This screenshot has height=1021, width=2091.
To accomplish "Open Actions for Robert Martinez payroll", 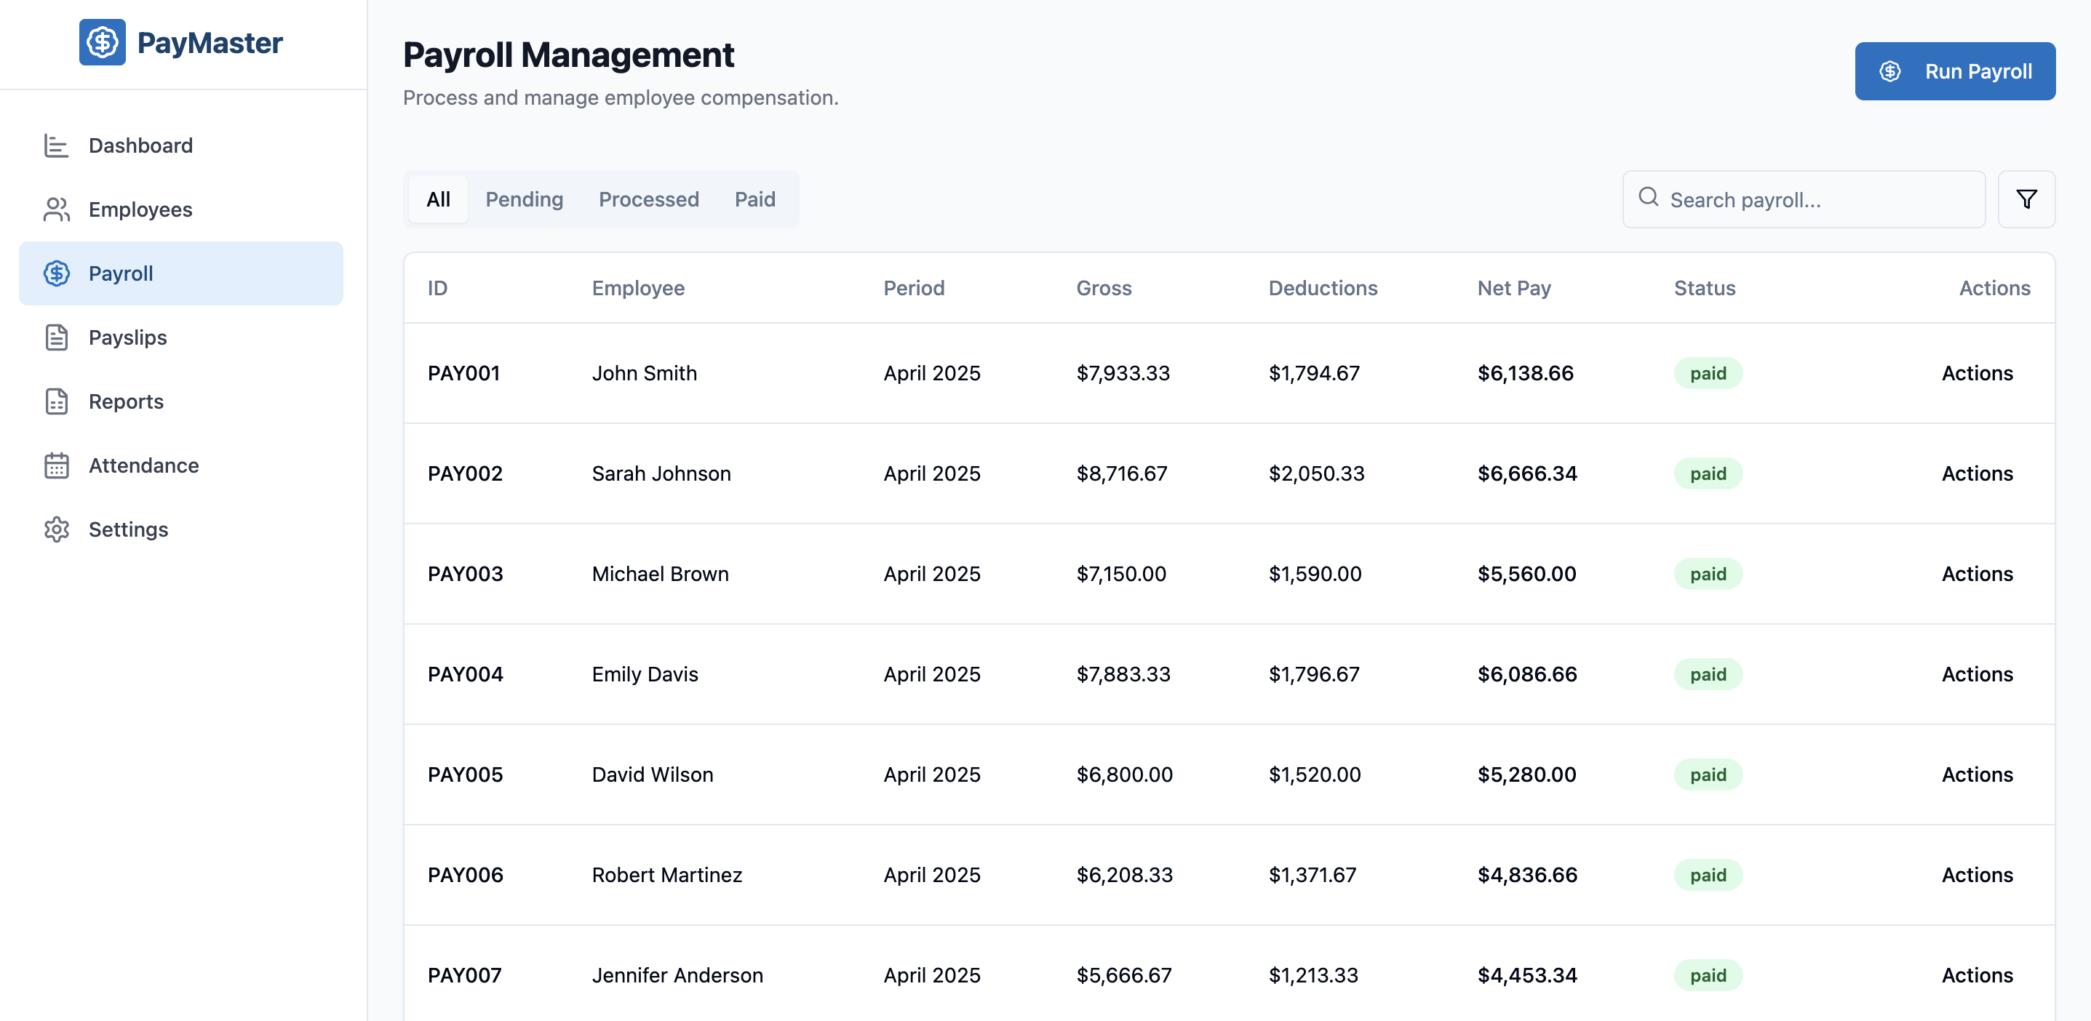I will coord(1977,875).
